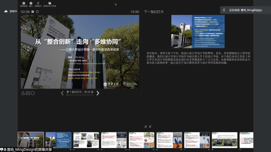Increase the speaker notes font size
Image resolution: width=271 pixels, height=152 pixels.
[x=146, y=127]
